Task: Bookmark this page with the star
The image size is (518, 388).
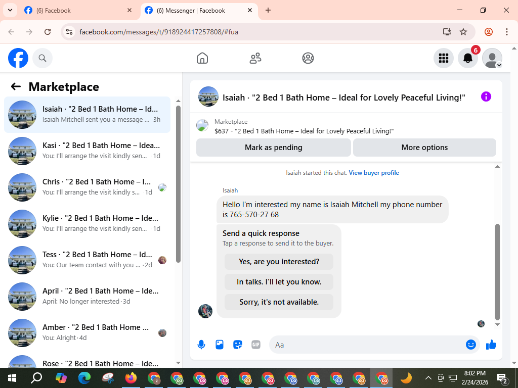Action: [463, 32]
